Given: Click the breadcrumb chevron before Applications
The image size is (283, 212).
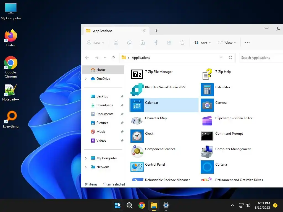Looking at the screenshot, I should coord(129,58).
